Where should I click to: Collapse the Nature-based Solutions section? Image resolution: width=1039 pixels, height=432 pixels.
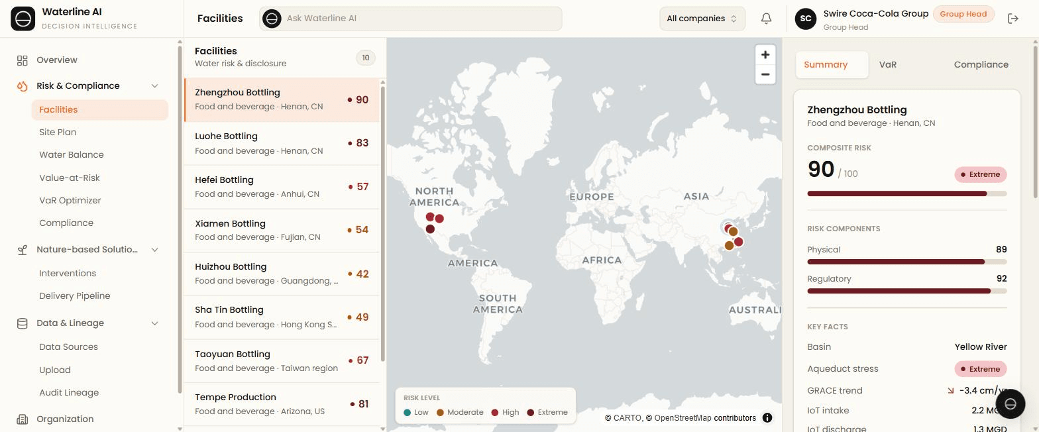(x=155, y=250)
